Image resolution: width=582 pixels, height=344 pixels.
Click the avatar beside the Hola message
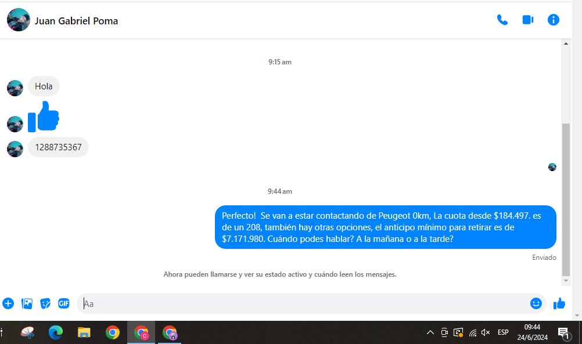pos(15,88)
